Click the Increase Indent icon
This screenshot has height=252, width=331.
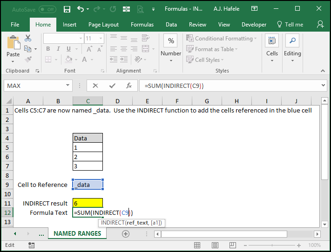pyautogui.click(x=124, y=59)
